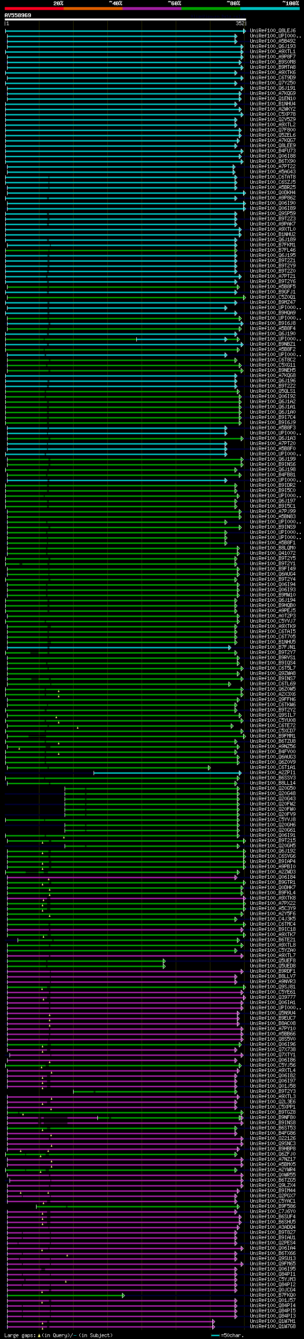Click the query end position 352
Image resolution: width=304 pixels, height=1339 pixels.
[x=239, y=23]
